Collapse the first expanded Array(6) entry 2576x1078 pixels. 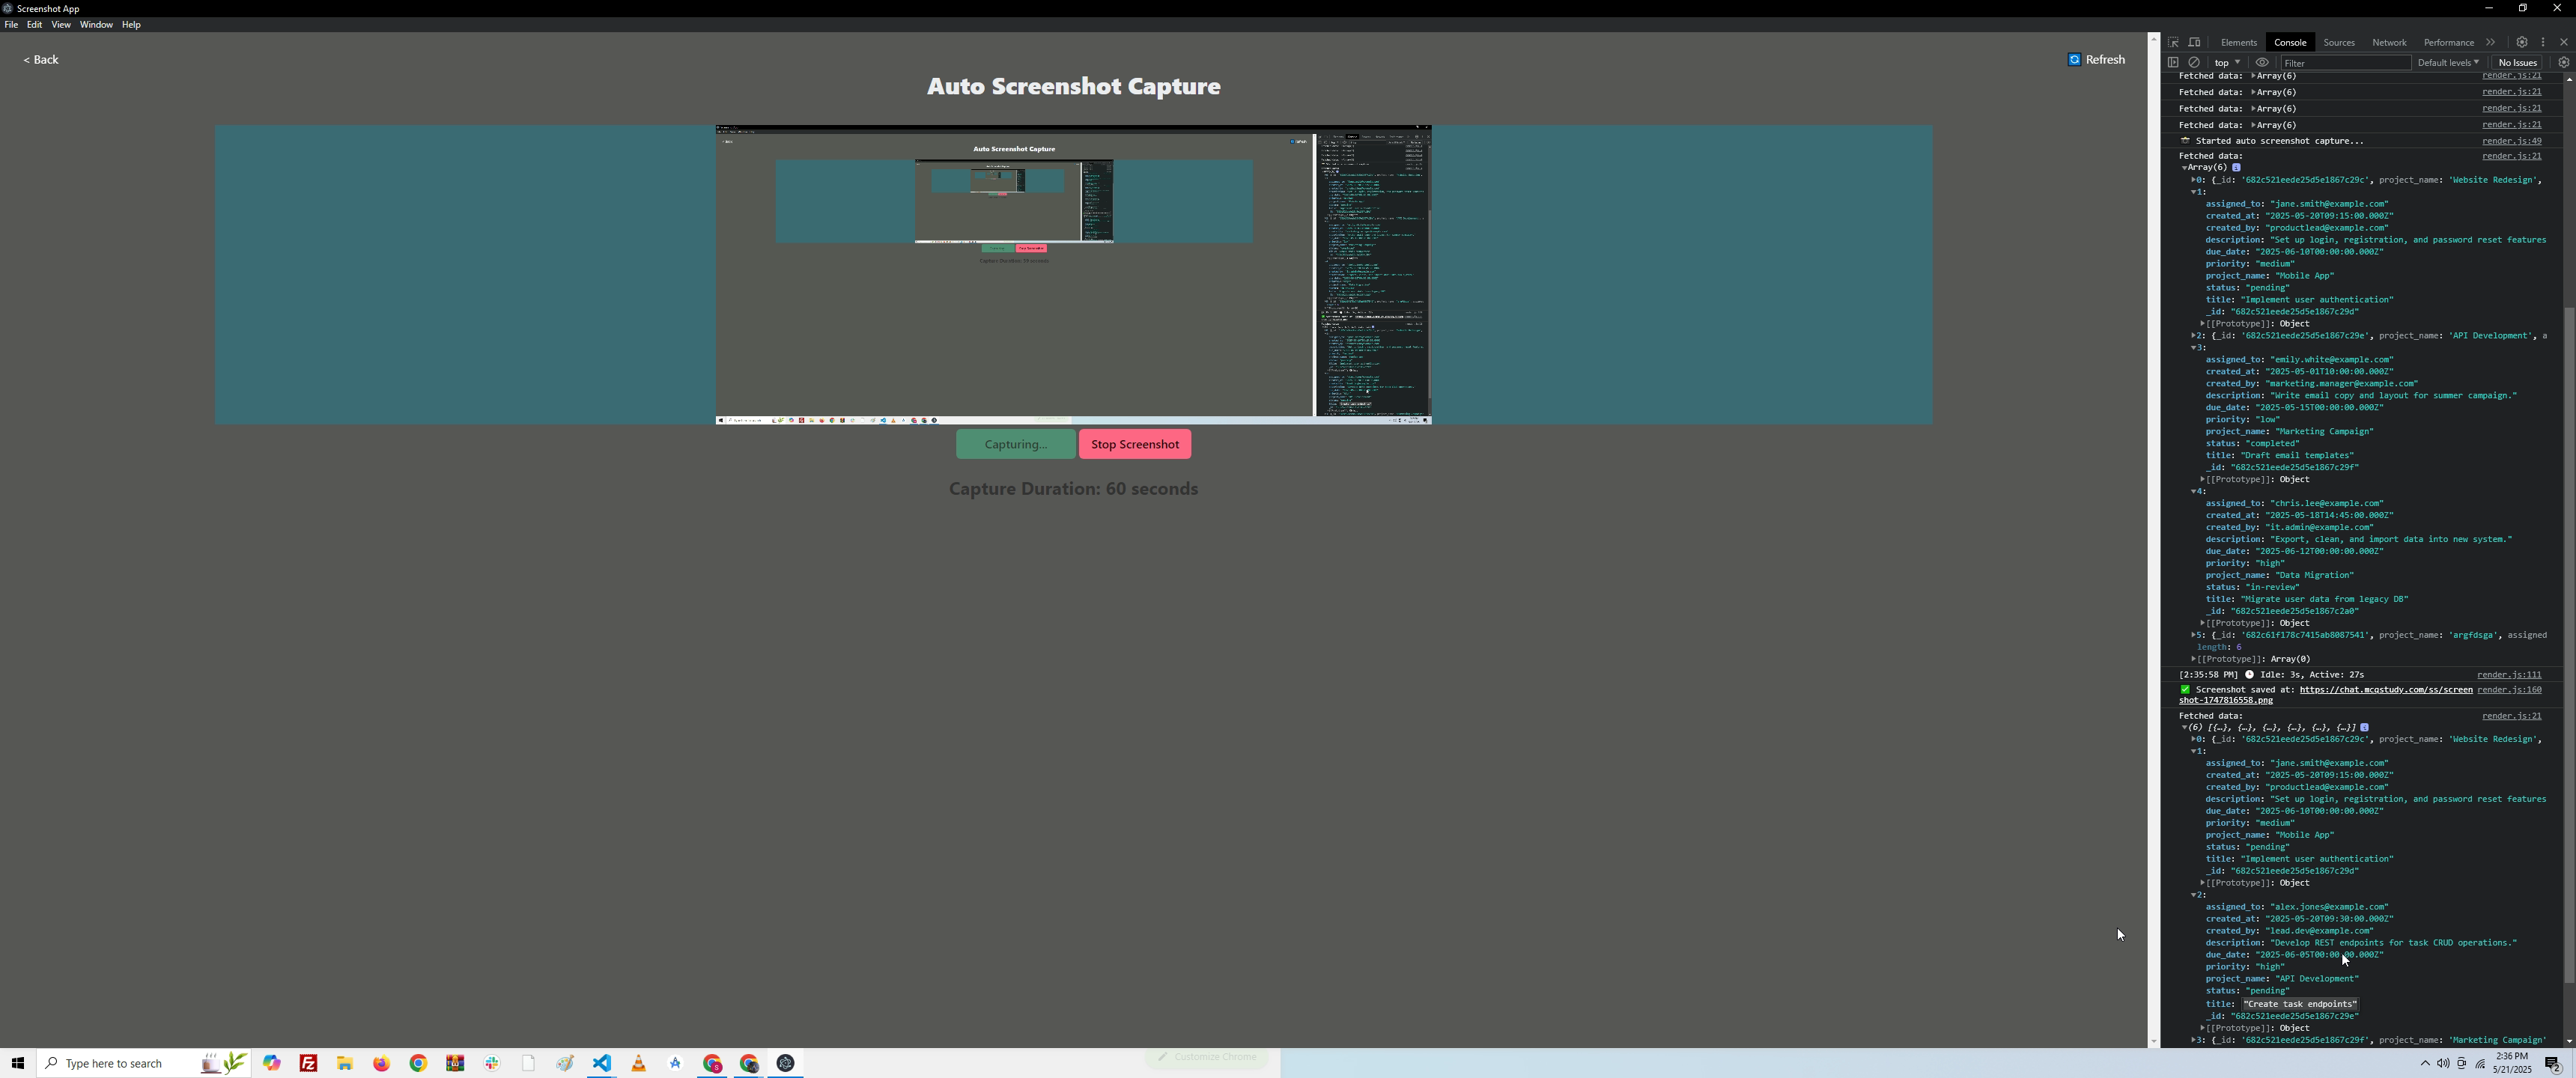point(2185,168)
